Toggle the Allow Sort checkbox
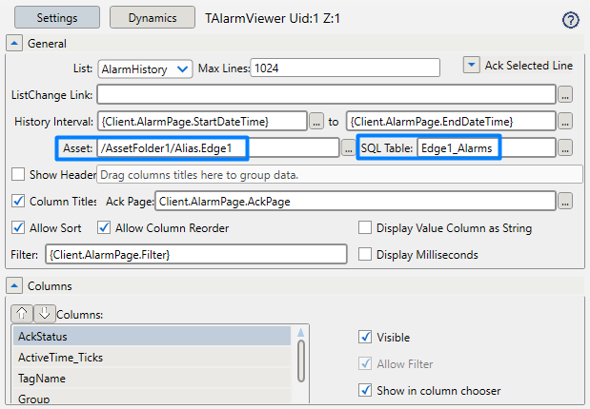The height and width of the screenshot is (409, 590). tap(18, 228)
